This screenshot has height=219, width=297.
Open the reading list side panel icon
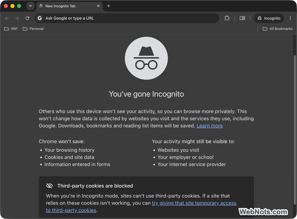[242, 18]
